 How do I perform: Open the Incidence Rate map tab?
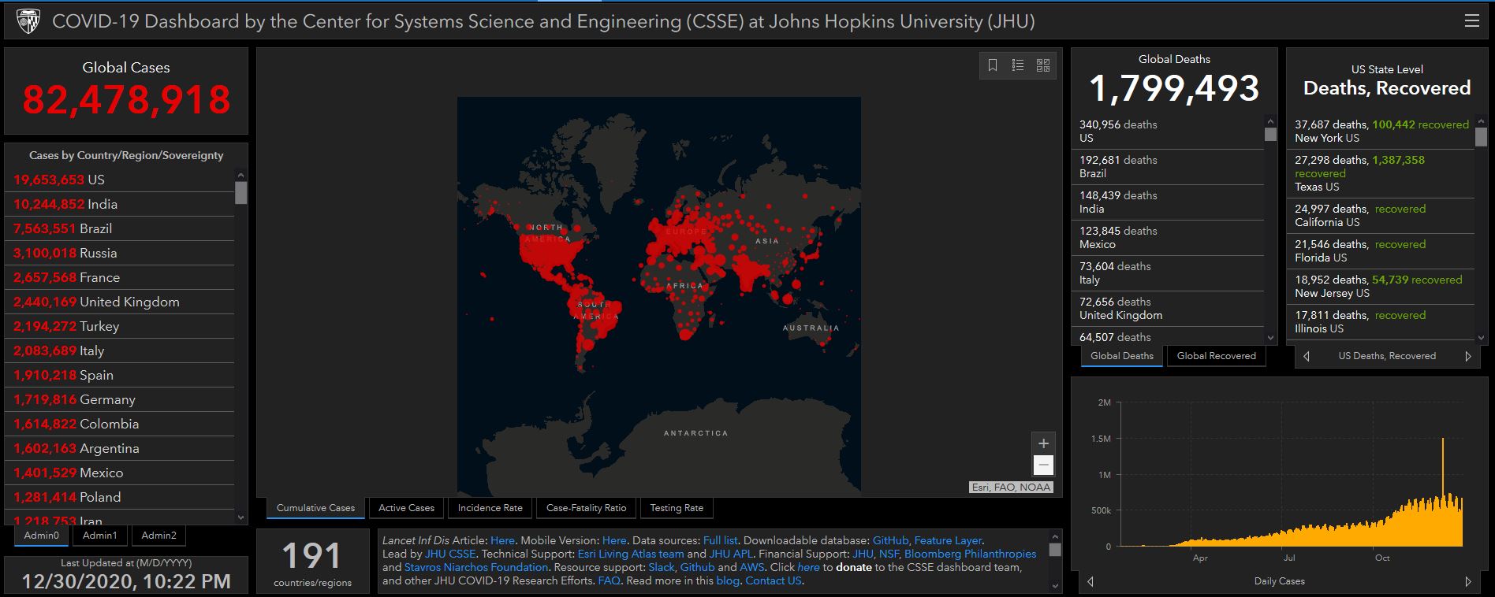coord(490,508)
